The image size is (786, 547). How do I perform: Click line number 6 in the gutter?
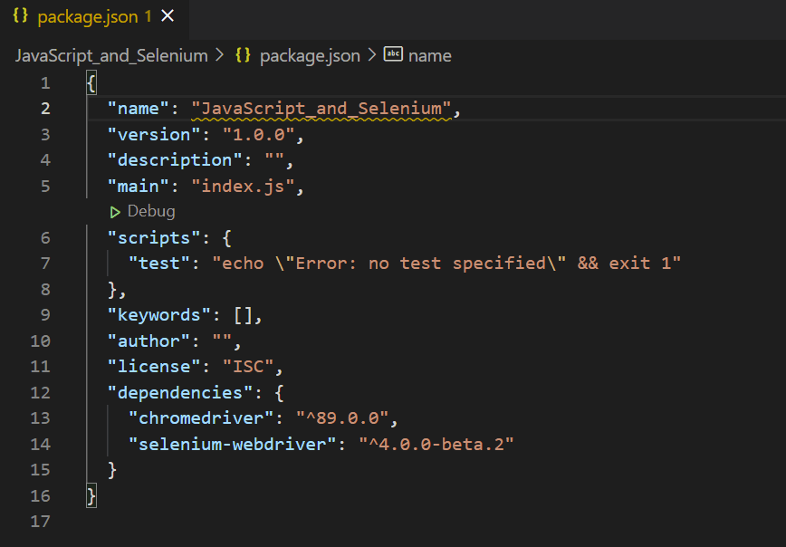45,237
